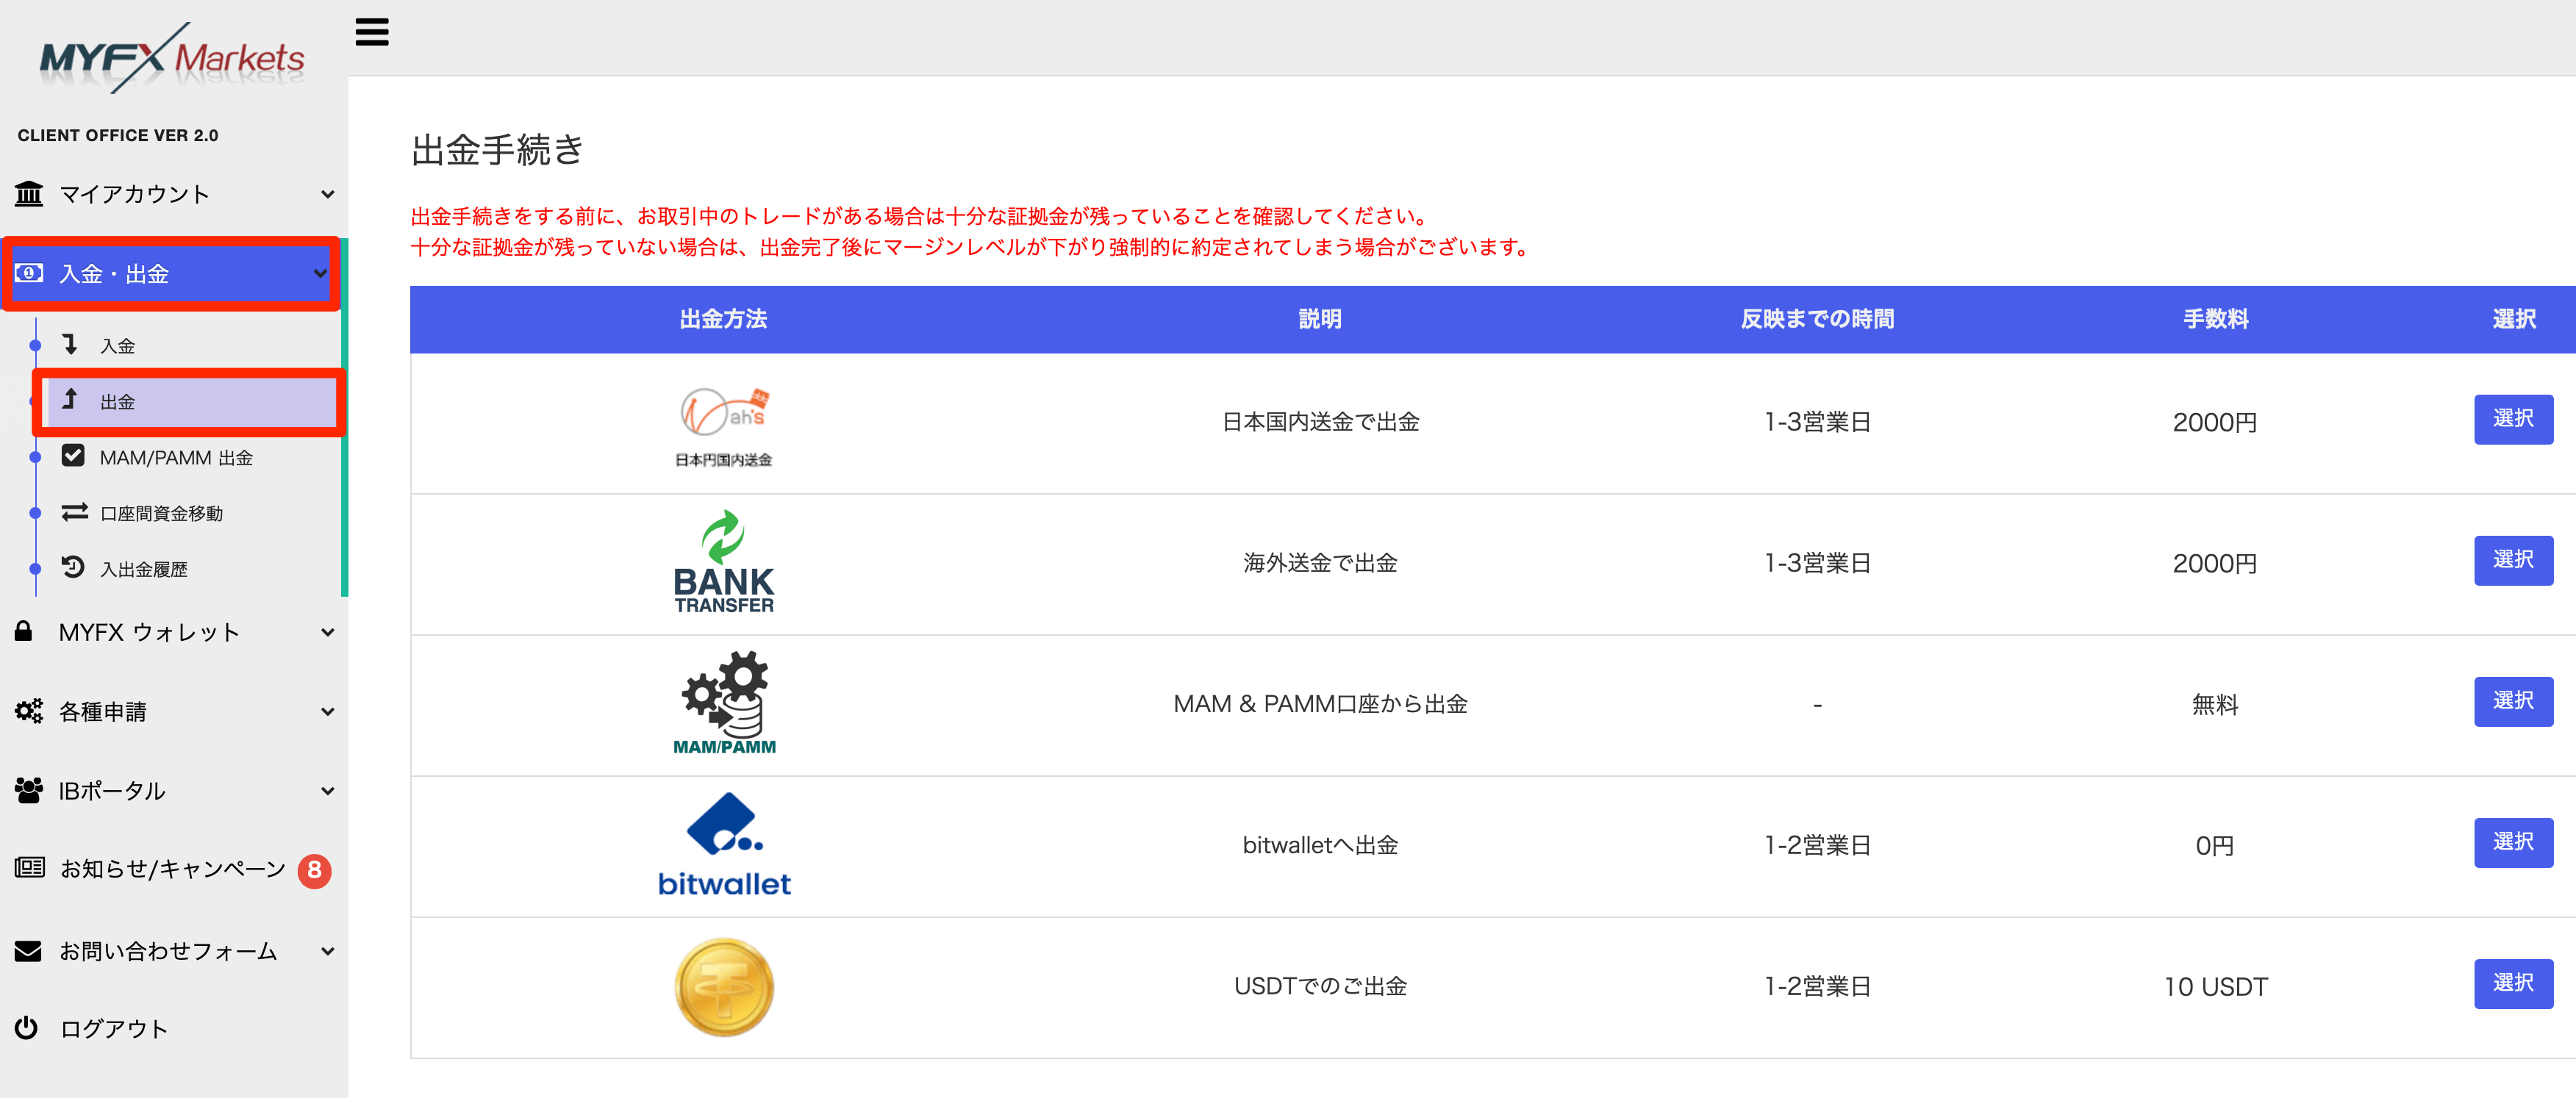
Task: Click the exchange arrows icon for 口座間資金移動
Action: 74,512
